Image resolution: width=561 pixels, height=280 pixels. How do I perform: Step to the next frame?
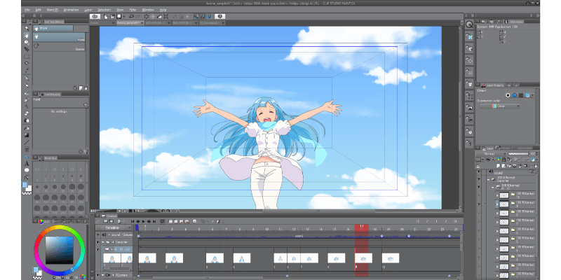pos(149,222)
